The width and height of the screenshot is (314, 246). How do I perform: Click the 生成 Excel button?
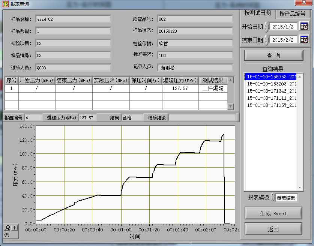tap(273, 213)
